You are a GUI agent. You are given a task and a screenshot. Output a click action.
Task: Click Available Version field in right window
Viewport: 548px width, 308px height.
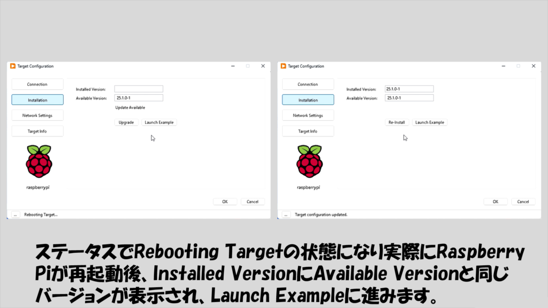[x=409, y=98]
